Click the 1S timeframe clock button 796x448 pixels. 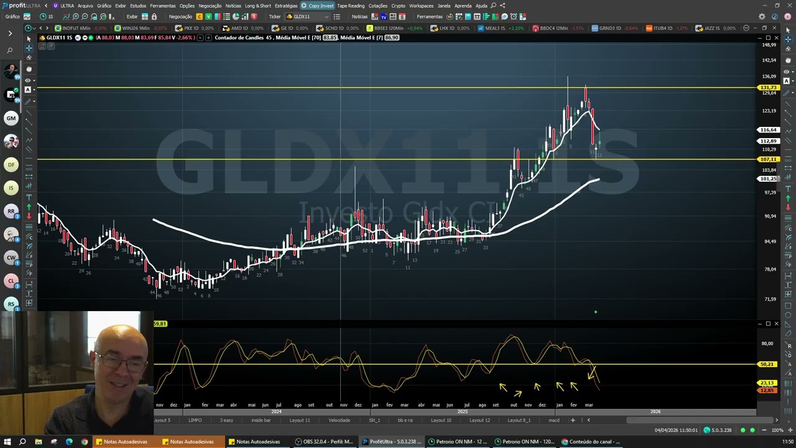click(x=47, y=16)
